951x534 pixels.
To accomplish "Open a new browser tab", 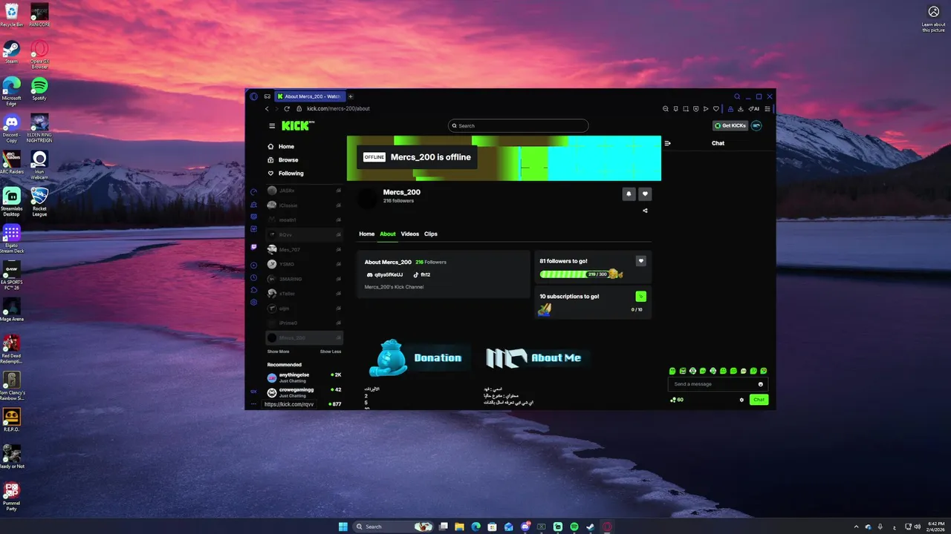I will (x=351, y=96).
